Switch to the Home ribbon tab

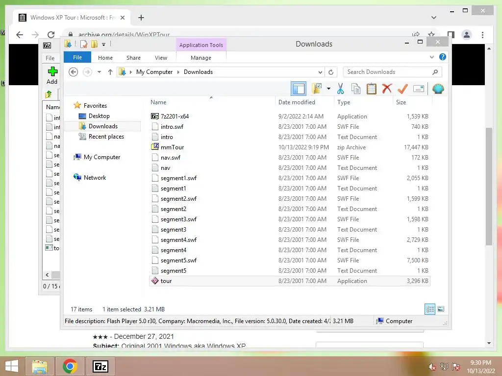(105, 58)
